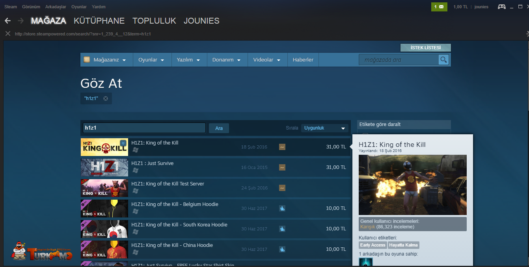Click the Hayatta Kalma tag

click(x=404, y=245)
